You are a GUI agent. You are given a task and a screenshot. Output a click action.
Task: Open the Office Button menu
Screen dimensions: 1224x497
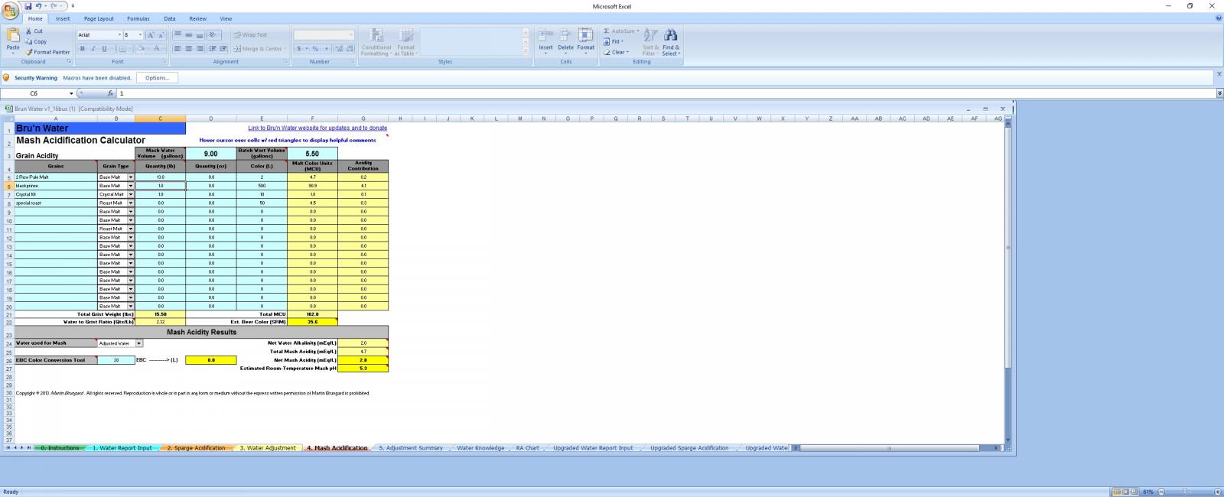(x=10, y=9)
